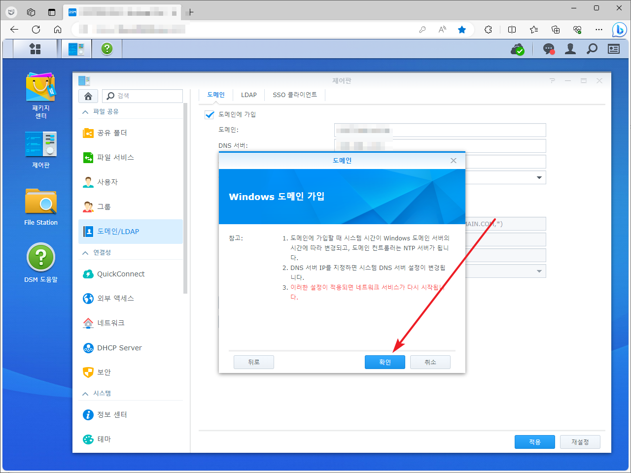Click the DNS 서버 input field

pyautogui.click(x=440, y=146)
